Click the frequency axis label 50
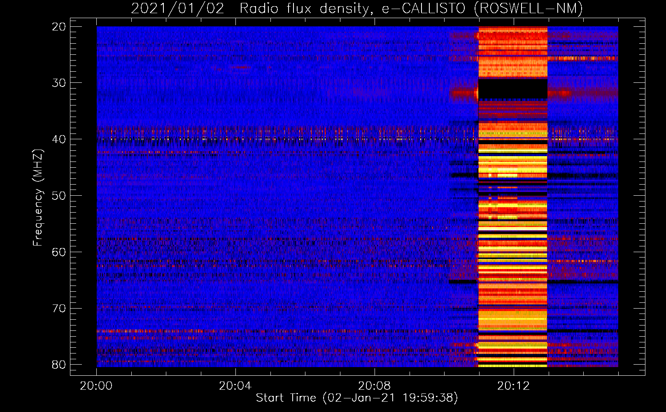The height and width of the screenshot is (412, 666). pos(59,195)
